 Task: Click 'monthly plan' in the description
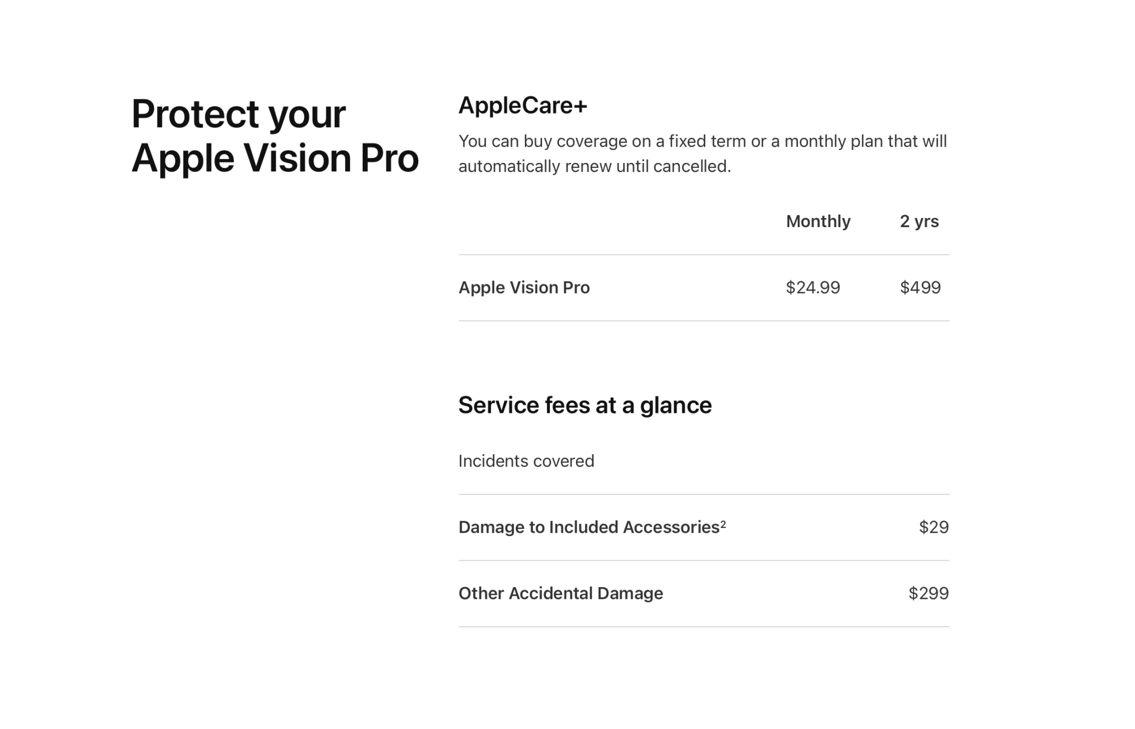(x=834, y=142)
